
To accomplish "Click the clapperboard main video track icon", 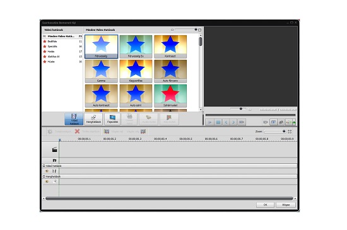I will point(55,149).
